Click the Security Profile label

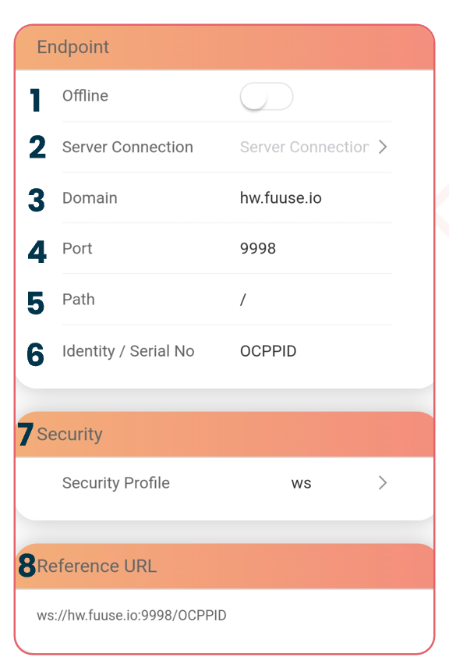coord(116,483)
